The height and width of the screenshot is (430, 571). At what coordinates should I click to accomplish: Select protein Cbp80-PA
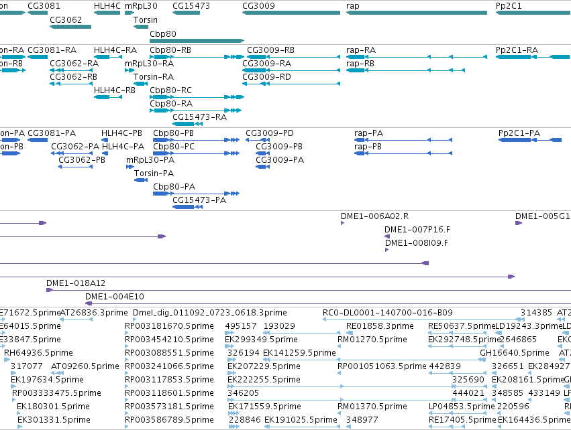(x=197, y=194)
